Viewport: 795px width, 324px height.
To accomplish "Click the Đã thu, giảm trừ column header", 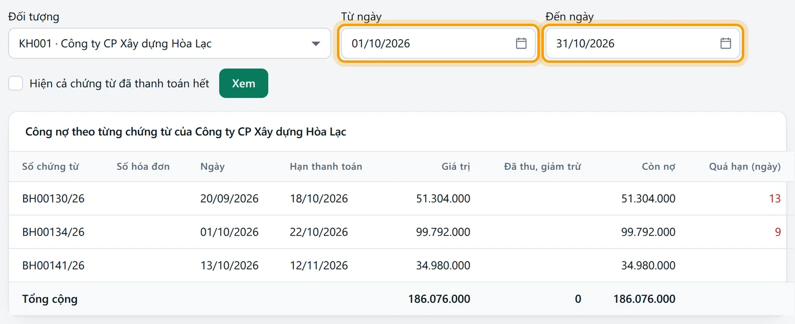I will pos(543,167).
